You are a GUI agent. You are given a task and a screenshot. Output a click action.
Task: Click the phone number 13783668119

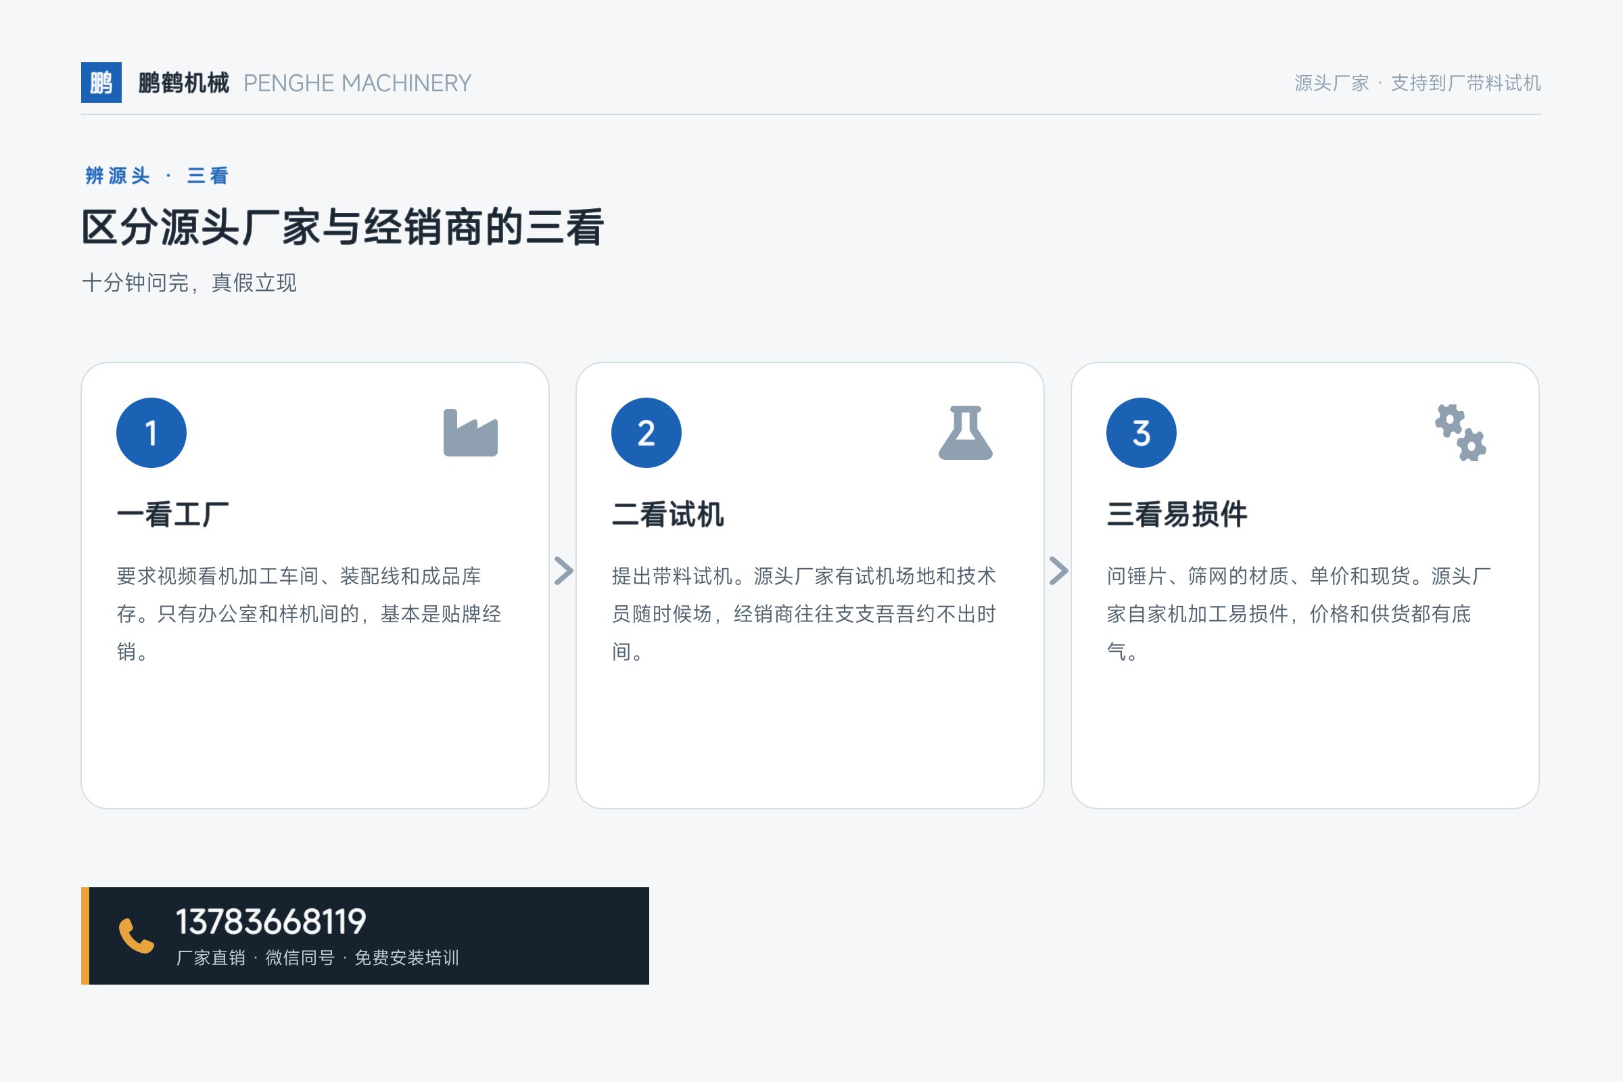[271, 921]
